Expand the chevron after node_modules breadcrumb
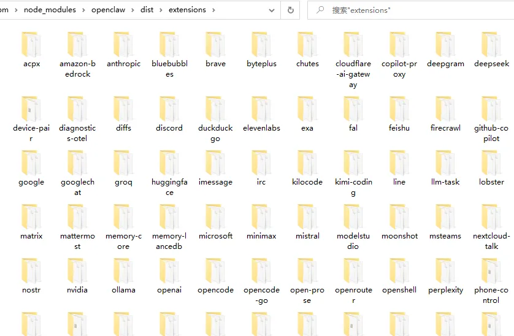The image size is (514, 336). pos(83,10)
